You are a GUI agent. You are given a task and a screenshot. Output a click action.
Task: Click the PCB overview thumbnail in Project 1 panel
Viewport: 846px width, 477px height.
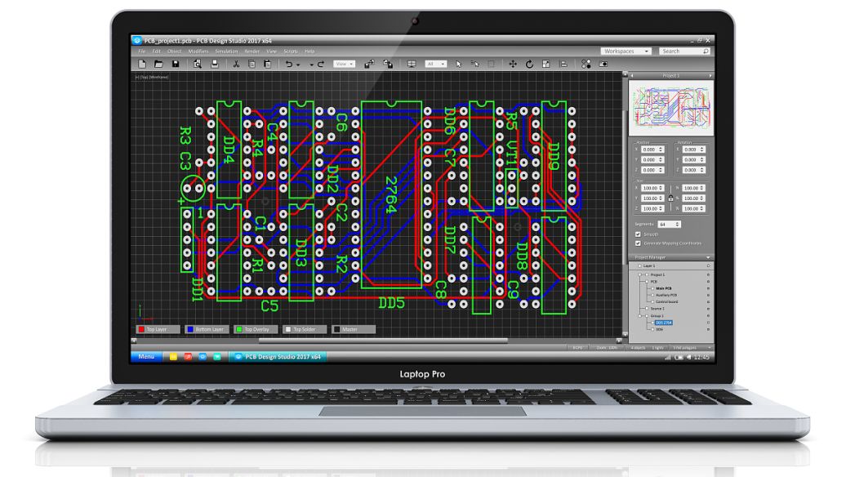click(671, 108)
